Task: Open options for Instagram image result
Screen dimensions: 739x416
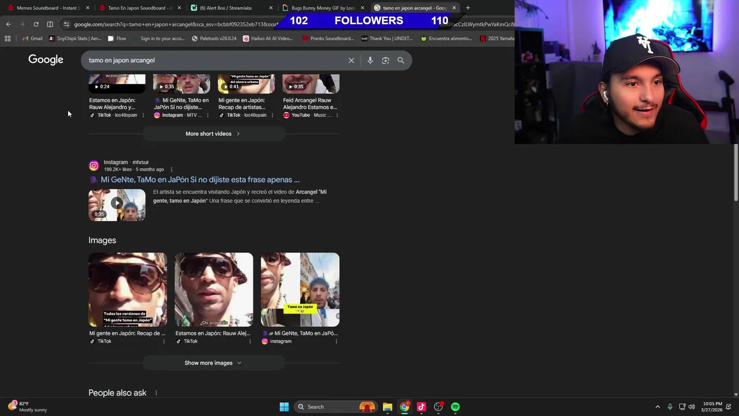Action: (336, 341)
